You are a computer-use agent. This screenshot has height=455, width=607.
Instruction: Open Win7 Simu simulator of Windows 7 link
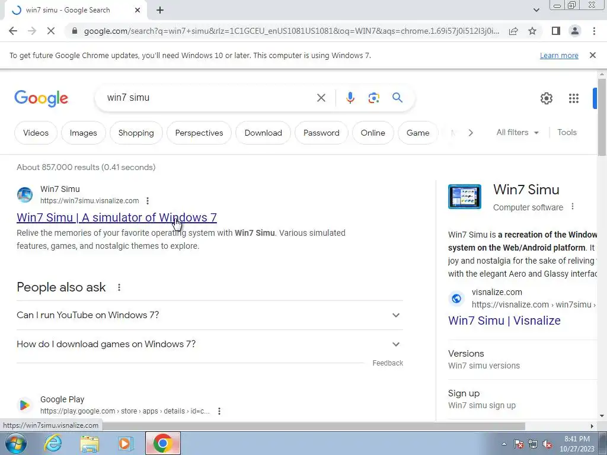[x=117, y=217]
